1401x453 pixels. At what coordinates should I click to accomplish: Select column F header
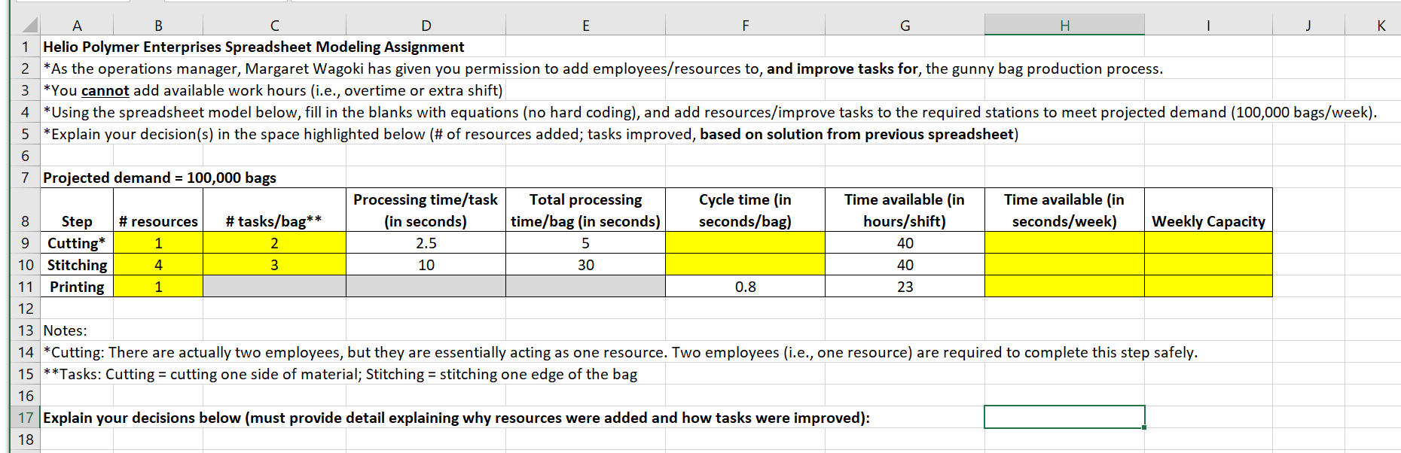tap(746, 26)
